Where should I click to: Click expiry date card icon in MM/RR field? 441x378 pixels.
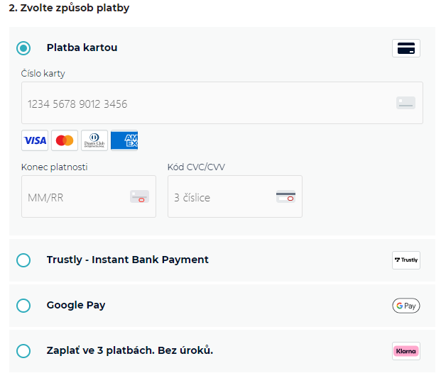pos(139,197)
